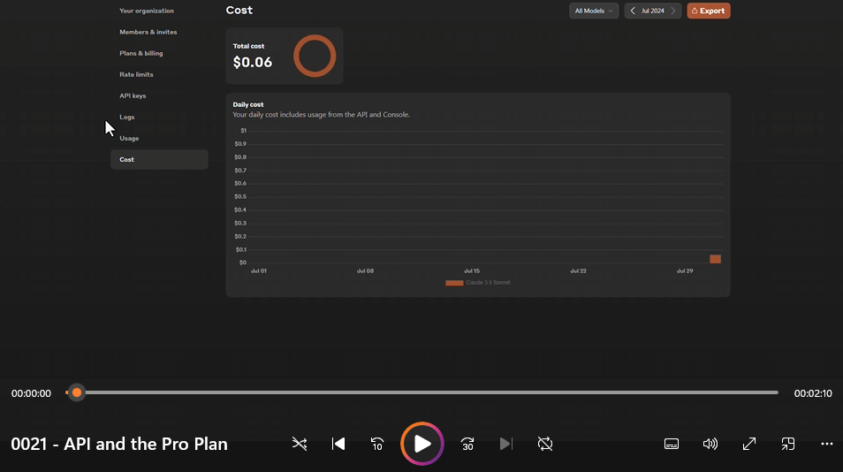The width and height of the screenshot is (843, 472).
Task: Go to next month arrow
Action: pos(673,11)
